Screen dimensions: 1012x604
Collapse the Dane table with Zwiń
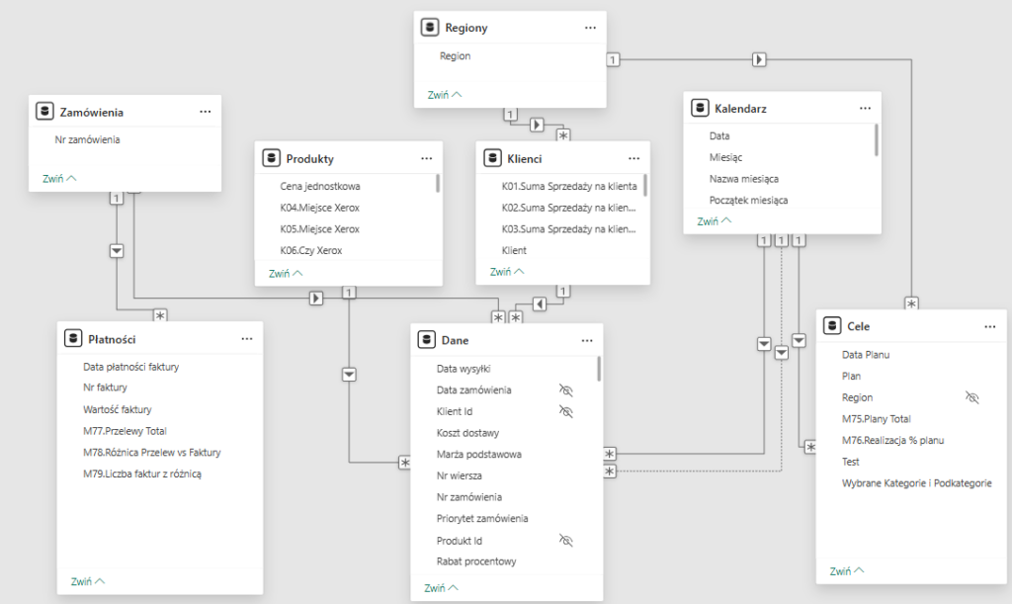click(441, 588)
